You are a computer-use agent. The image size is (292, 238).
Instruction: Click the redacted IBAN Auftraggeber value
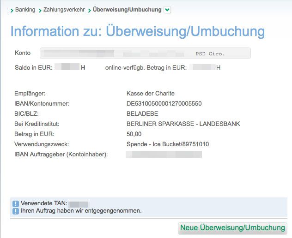tap(164, 154)
